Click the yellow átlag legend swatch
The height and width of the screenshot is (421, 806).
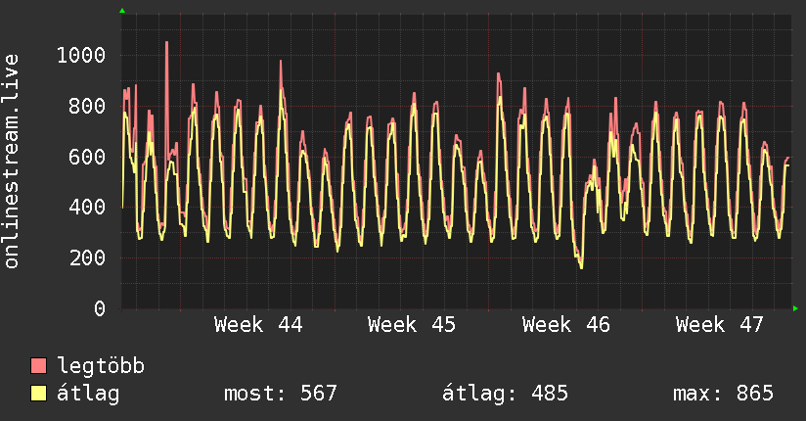pos(38,394)
